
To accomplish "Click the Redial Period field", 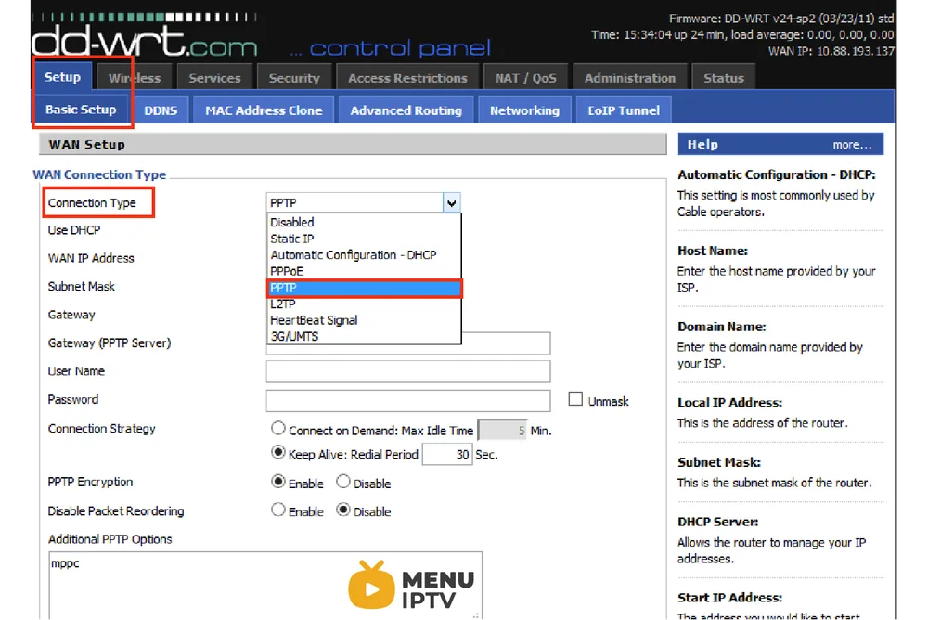I will coord(447,455).
